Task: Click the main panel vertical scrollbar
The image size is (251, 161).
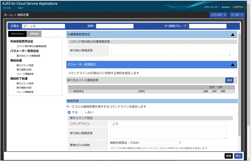Action: pos(240,91)
